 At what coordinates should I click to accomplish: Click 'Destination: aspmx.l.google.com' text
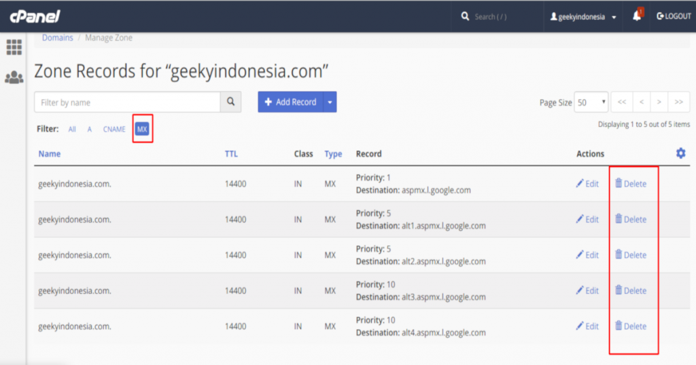click(413, 190)
